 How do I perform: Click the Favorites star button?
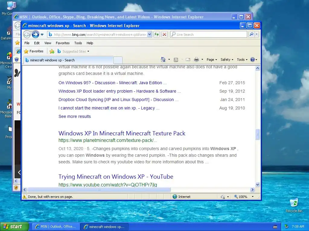click(x=33, y=51)
